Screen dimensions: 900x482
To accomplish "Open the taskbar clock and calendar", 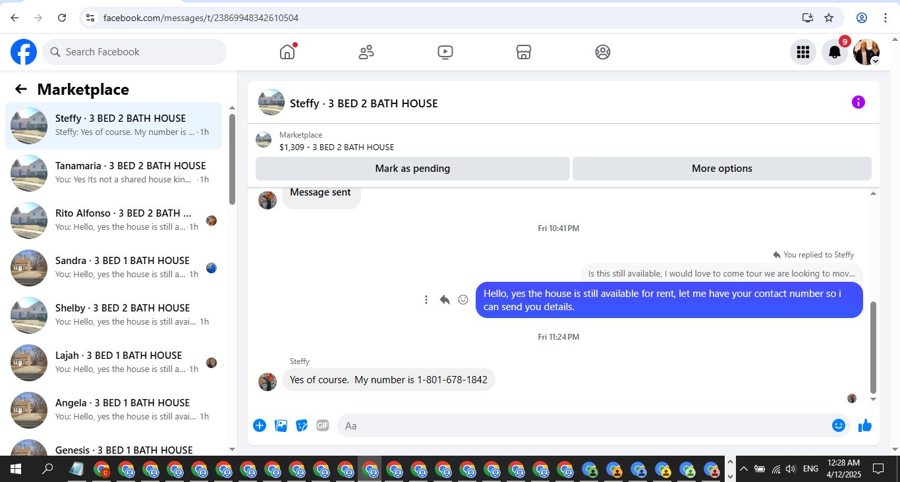I will pos(843,469).
